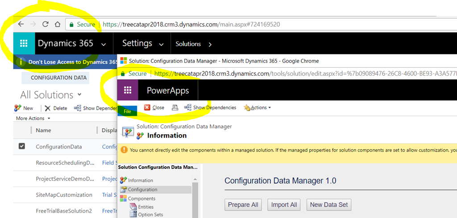Viewport: 457px width, 218px height.
Task: Click the red Close icon in solution window
Action: pos(147,107)
